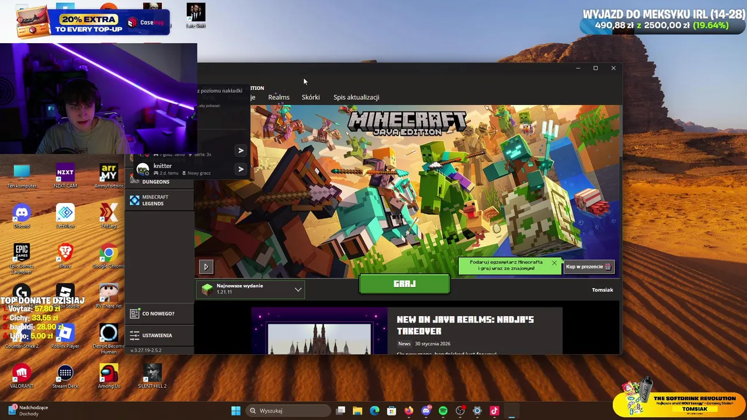Viewport: 747px width, 420px height.
Task: Click the grass block version icon
Action: pyautogui.click(x=207, y=289)
